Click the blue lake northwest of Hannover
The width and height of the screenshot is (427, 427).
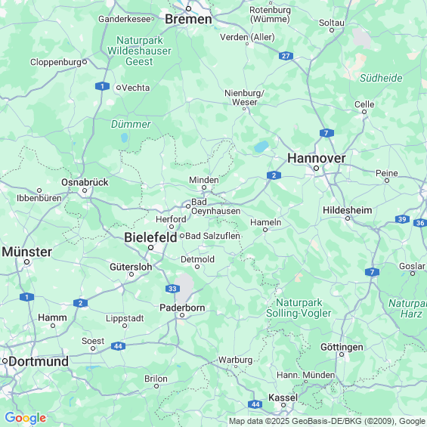(x=261, y=147)
